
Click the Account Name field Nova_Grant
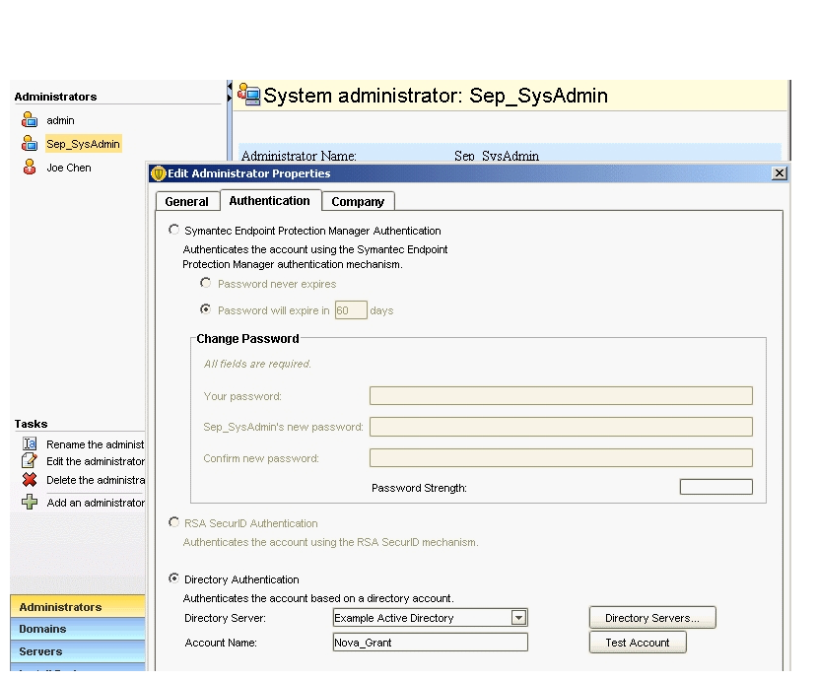[431, 643]
